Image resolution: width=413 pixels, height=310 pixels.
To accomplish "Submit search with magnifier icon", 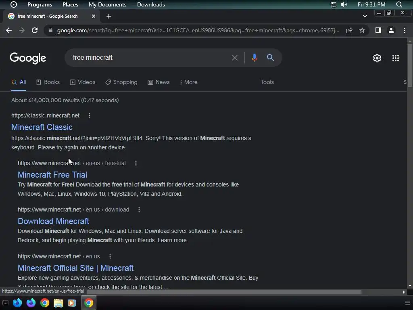I will (270, 57).
